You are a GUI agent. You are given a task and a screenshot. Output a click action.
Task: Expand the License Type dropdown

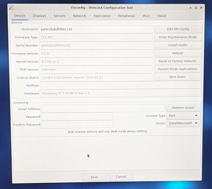(x=183, y=115)
